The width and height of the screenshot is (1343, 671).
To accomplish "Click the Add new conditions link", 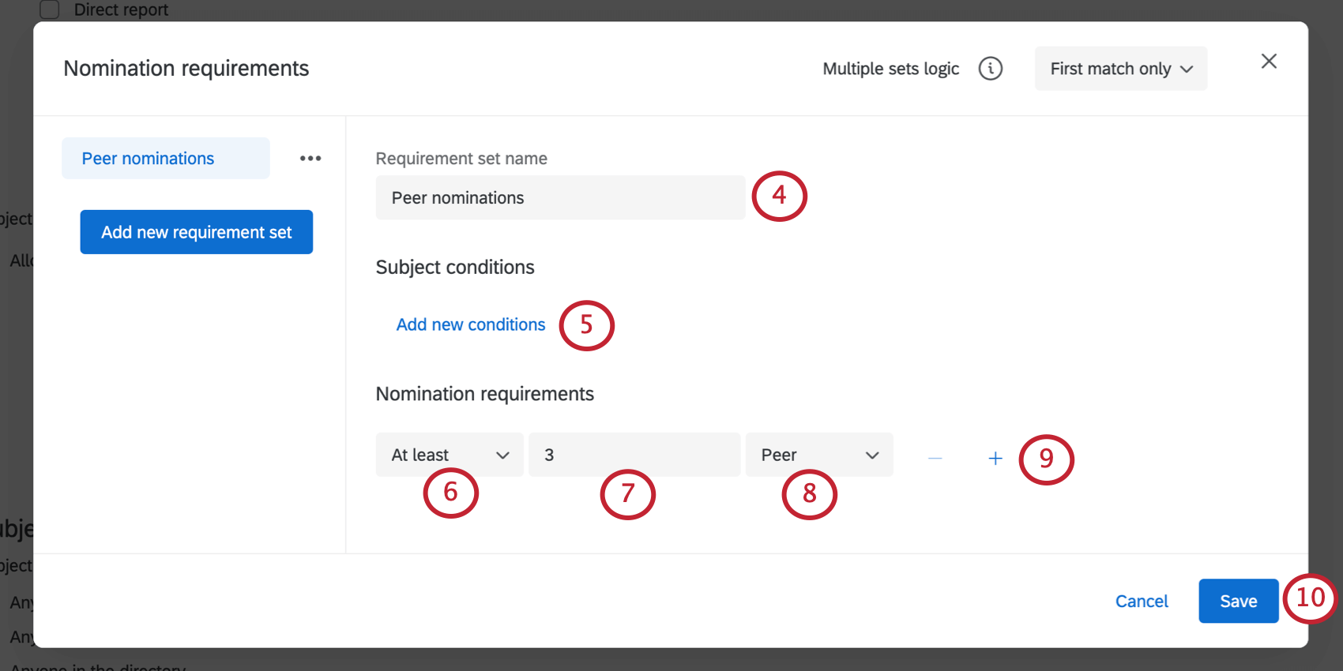I will tap(471, 324).
